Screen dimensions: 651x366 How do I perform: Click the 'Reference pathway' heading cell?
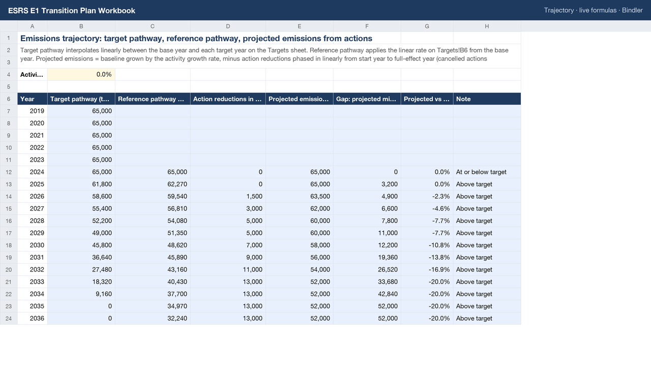pyautogui.click(x=153, y=99)
